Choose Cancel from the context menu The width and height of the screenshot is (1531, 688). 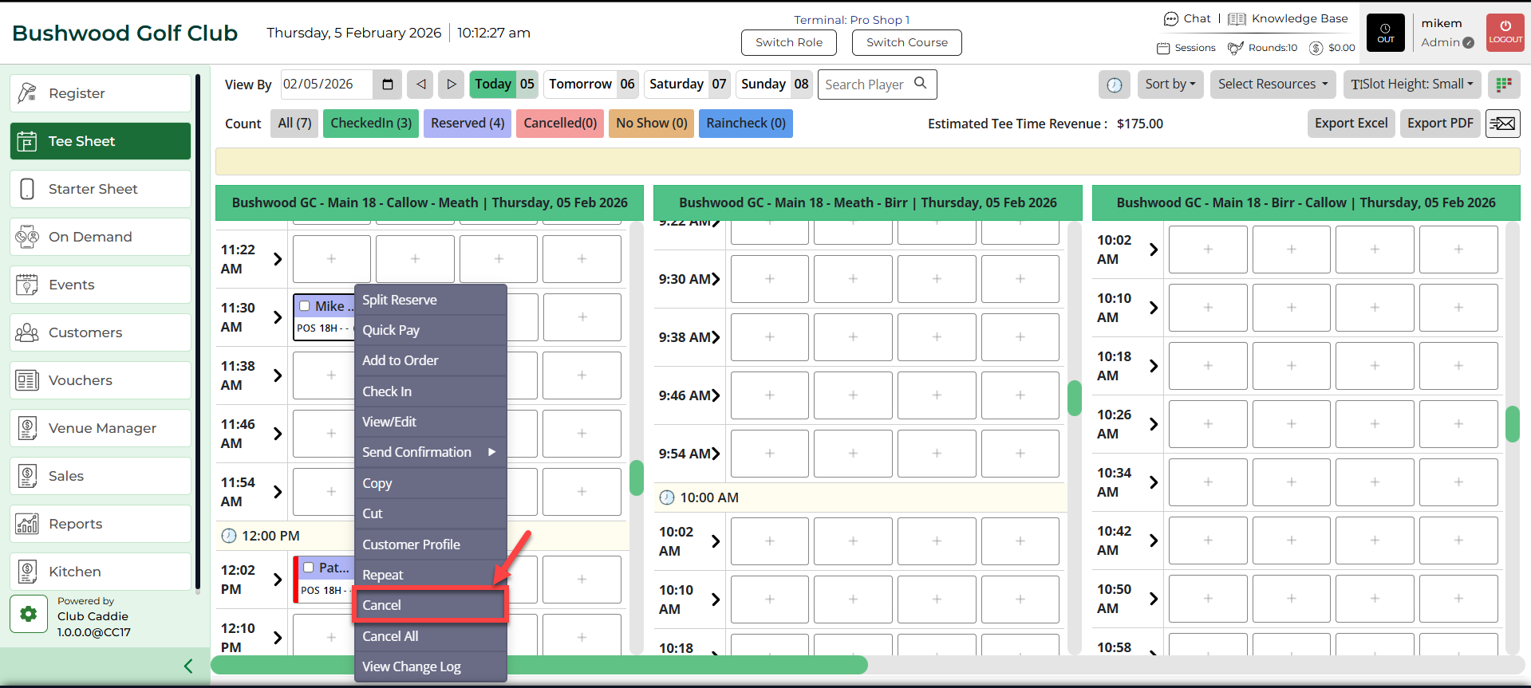[x=430, y=605]
